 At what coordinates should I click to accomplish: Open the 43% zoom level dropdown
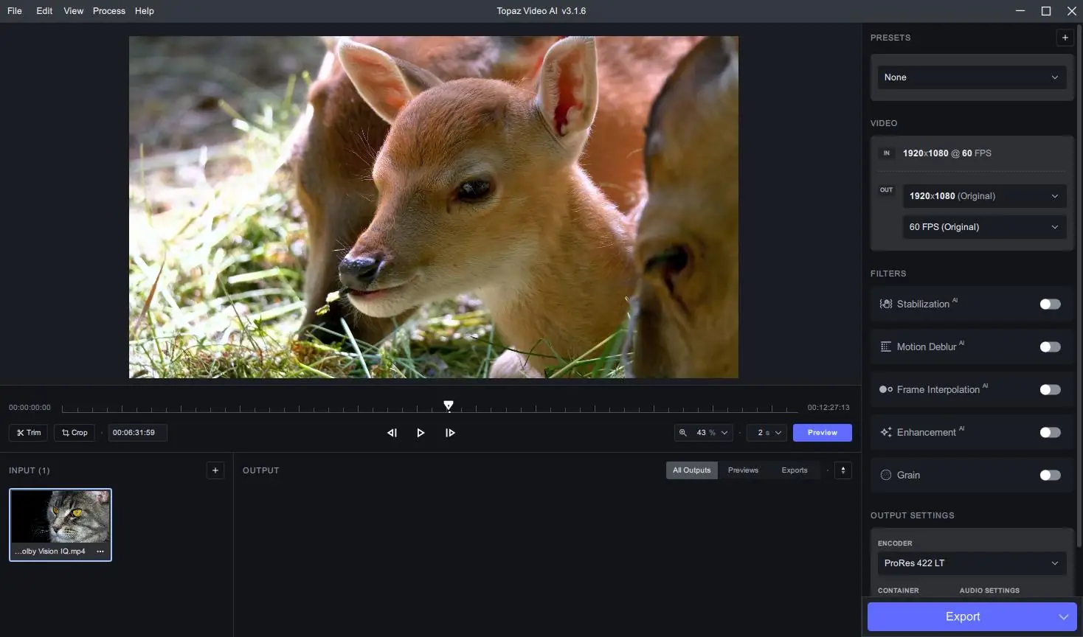(x=712, y=433)
